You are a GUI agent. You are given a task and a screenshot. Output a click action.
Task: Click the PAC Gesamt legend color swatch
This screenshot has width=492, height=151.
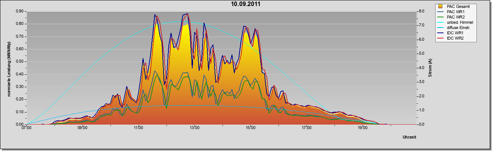441,6
